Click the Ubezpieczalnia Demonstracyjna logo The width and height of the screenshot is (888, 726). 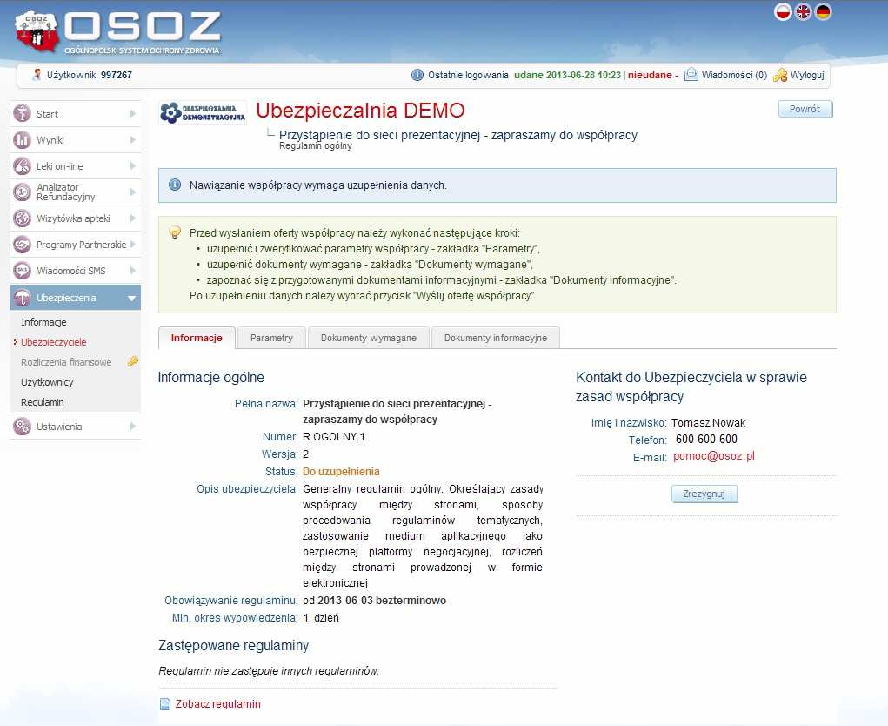click(203, 113)
